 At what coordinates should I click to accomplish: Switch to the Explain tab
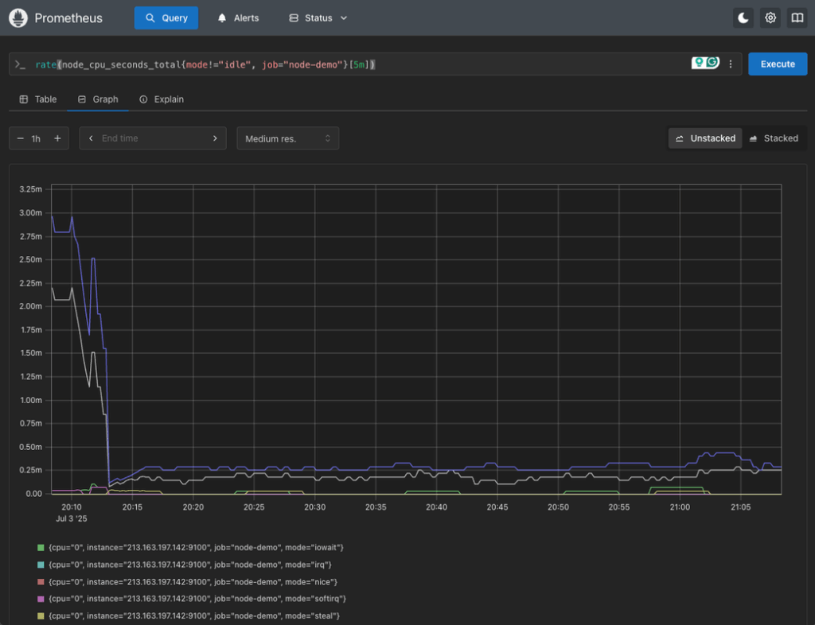[x=162, y=99]
